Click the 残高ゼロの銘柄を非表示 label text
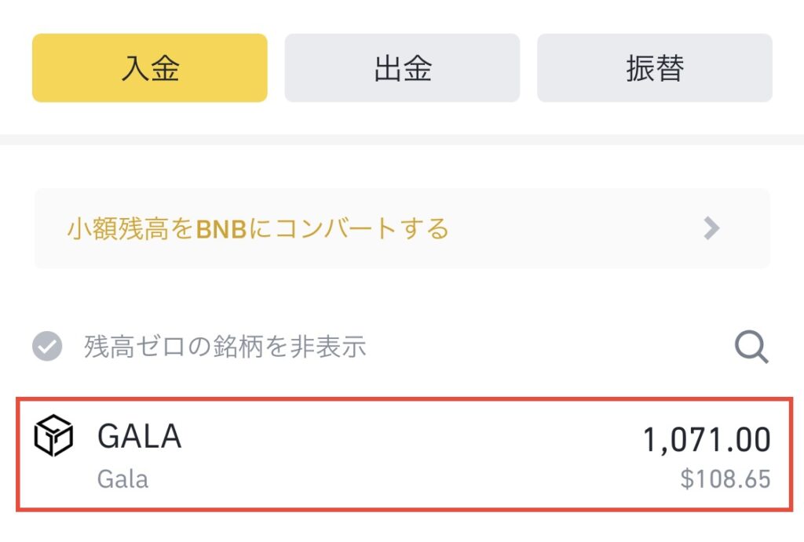 (225, 347)
